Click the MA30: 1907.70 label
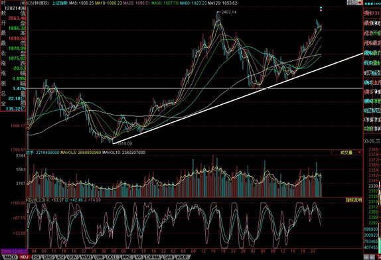The height and width of the screenshot is (260, 381). click(165, 3)
